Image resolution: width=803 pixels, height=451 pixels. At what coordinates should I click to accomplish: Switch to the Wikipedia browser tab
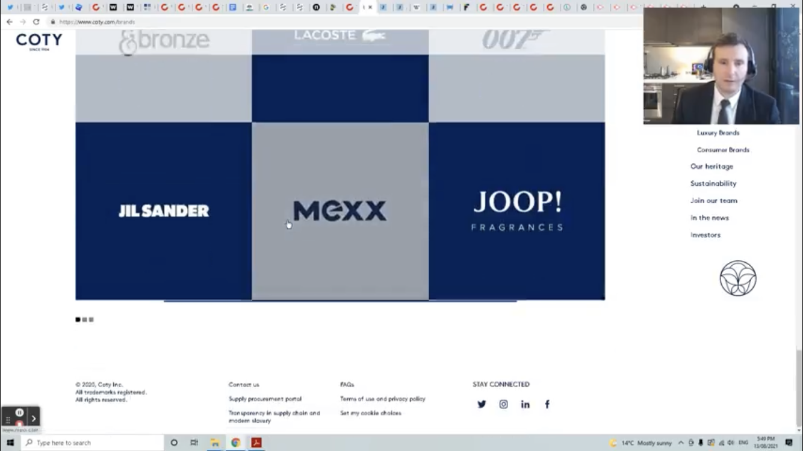coord(416,7)
